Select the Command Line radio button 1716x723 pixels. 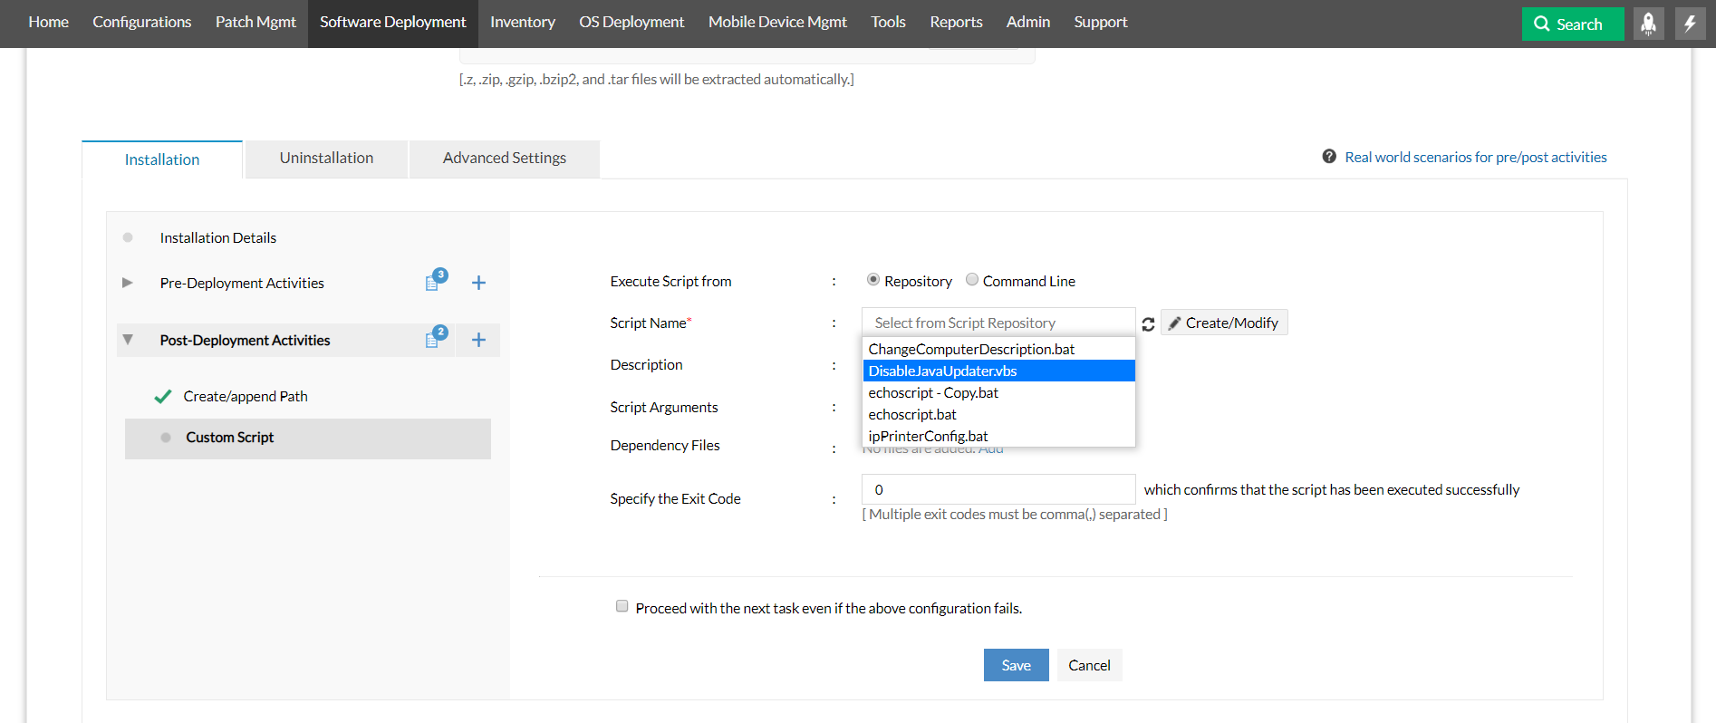coord(972,280)
